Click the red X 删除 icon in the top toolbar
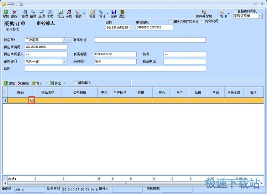The image size is (267, 194). [x=14, y=14]
